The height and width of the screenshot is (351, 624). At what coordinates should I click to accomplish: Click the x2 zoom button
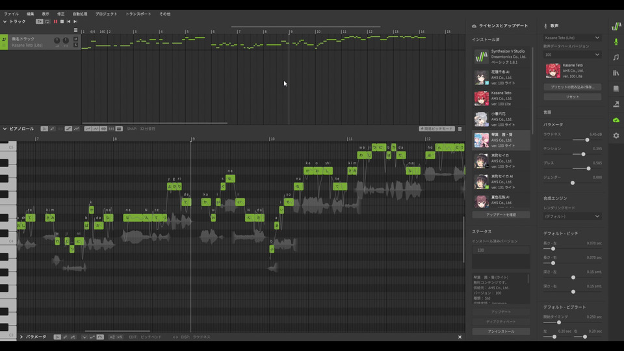(x=112, y=337)
